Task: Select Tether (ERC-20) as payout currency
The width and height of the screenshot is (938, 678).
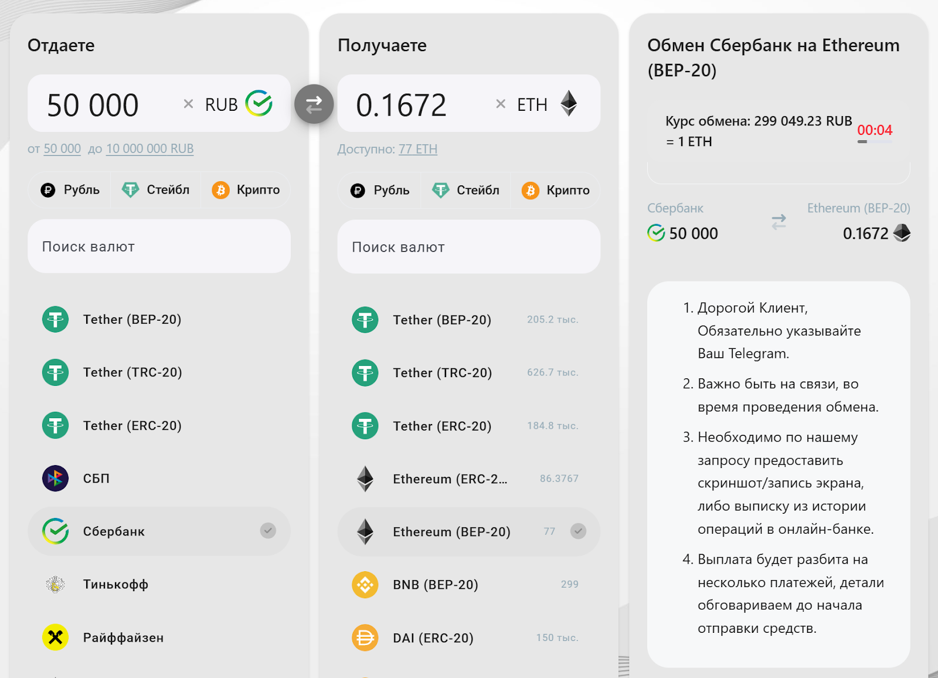Action: point(441,425)
